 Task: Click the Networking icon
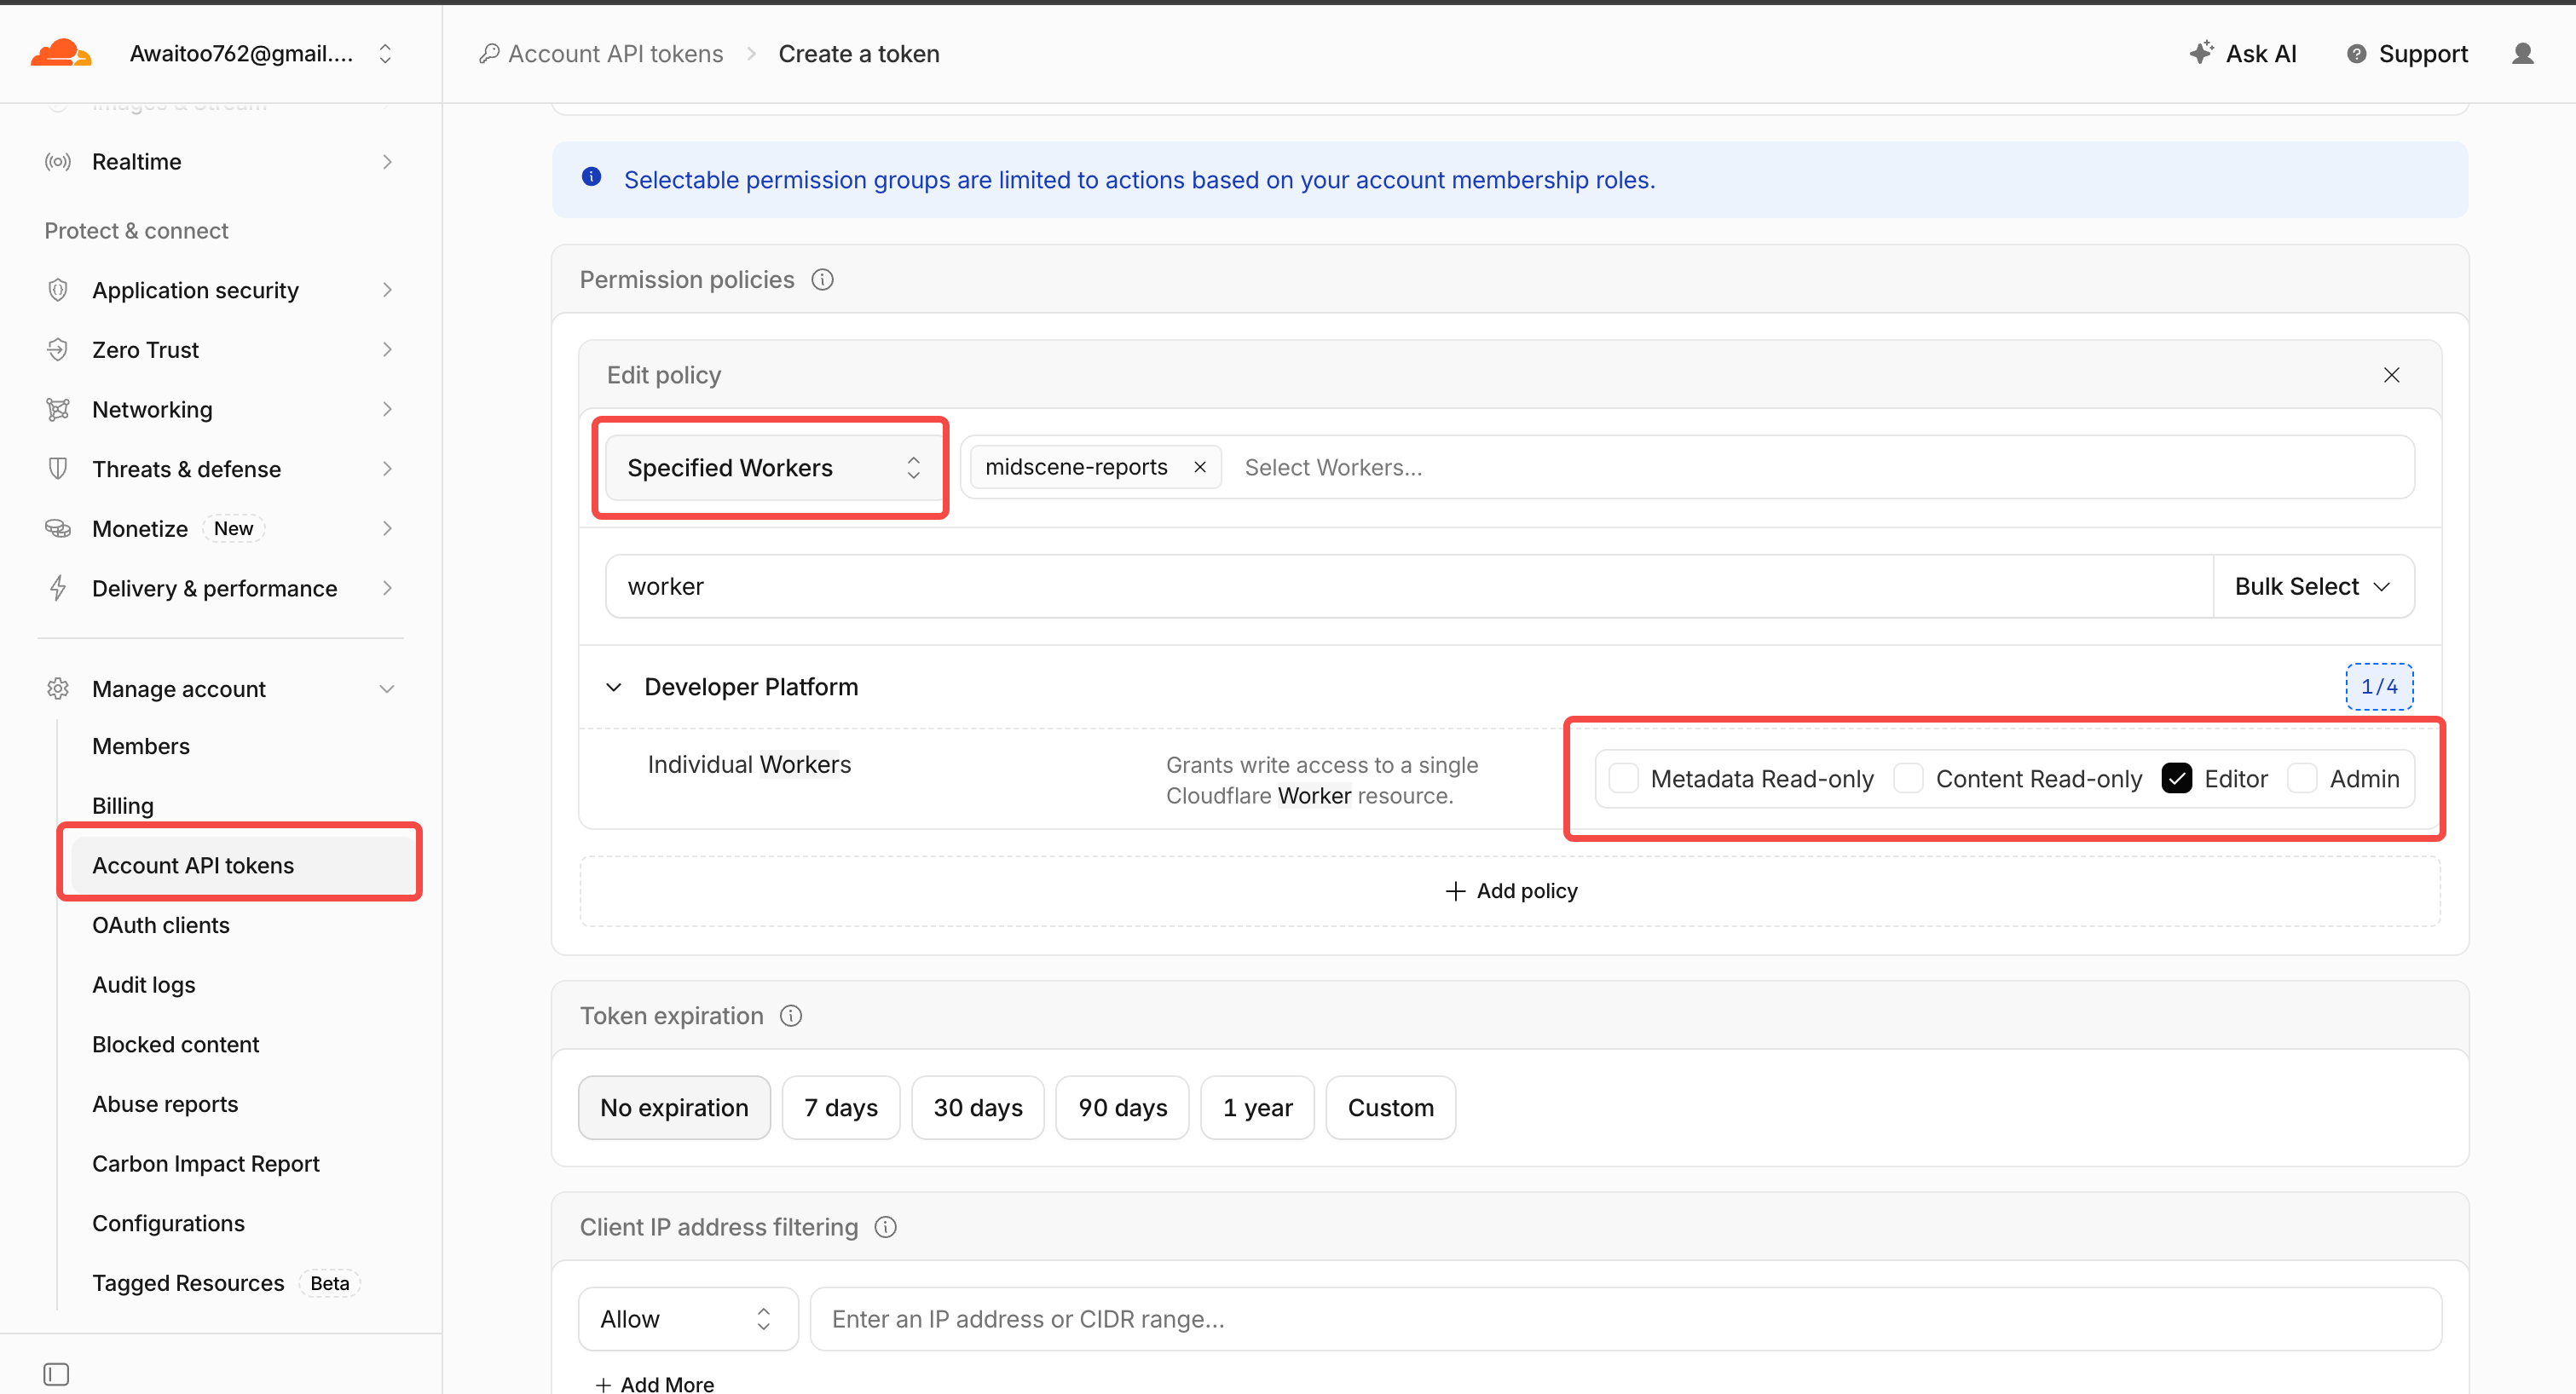click(x=58, y=410)
